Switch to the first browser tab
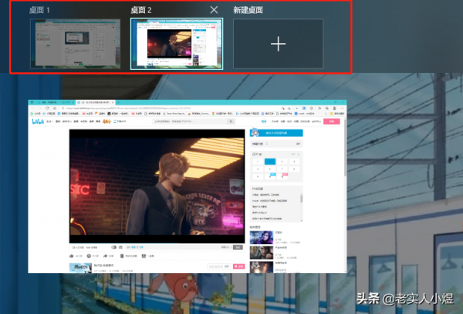Screen dimensions: 463x314 tap(55, 102)
